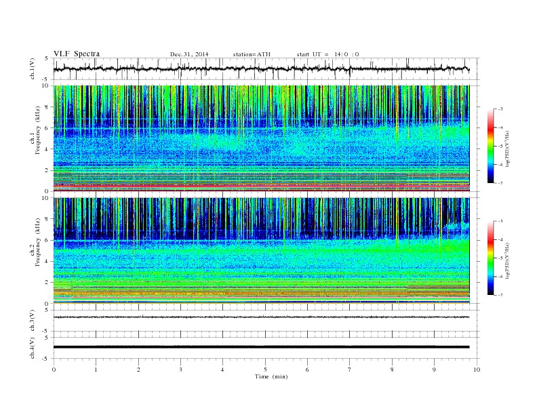Image resolution: width=537 pixels, height=415 pixels.
Task: Click inside the ch.1 spectrogram panel
Action: [261, 138]
